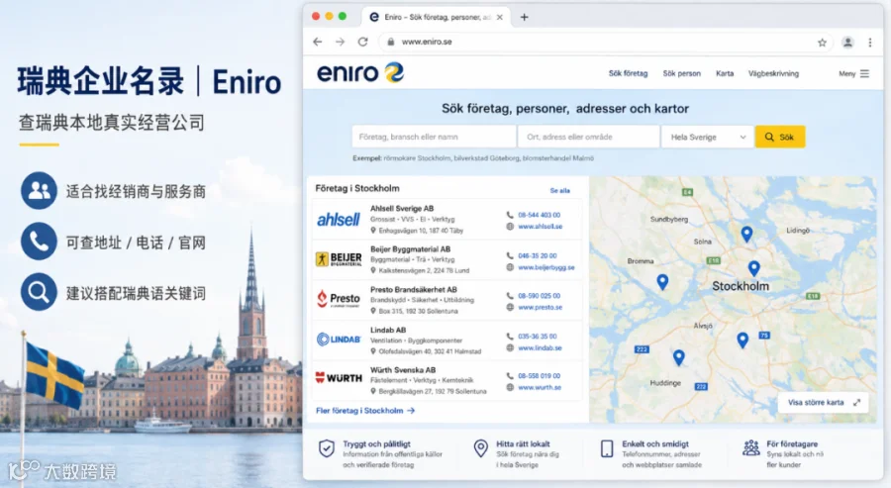Image resolution: width=891 pixels, height=488 pixels.
Task: Select the Eniro browser tab
Action: point(436,17)
